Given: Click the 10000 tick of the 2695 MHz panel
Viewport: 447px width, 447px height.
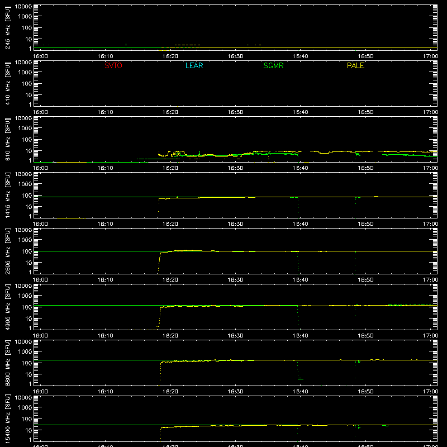Looking at the screenshot, I should click(23, 230).
